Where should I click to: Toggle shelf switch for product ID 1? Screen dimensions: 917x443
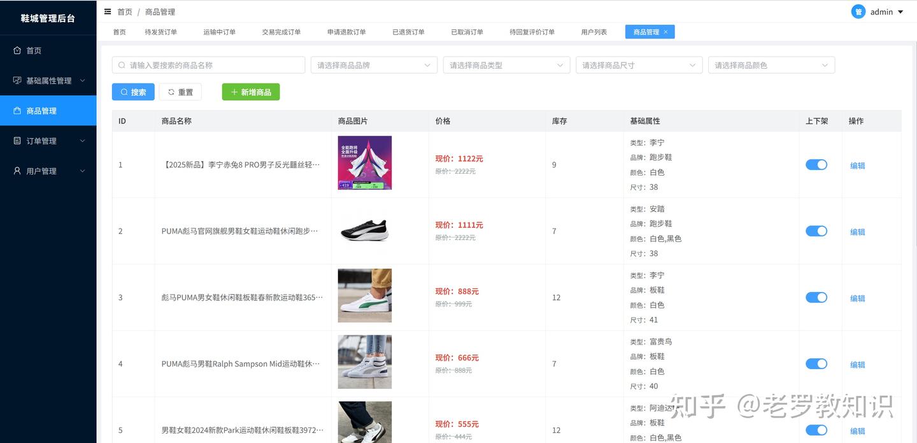(x=816, y=165)
